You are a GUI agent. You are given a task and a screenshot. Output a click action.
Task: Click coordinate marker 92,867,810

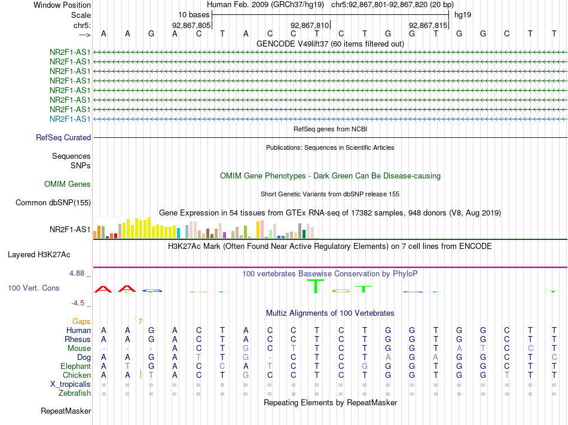(x=310, y=25)
